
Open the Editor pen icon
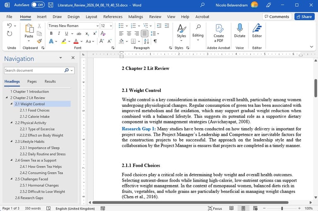(257, 28)
